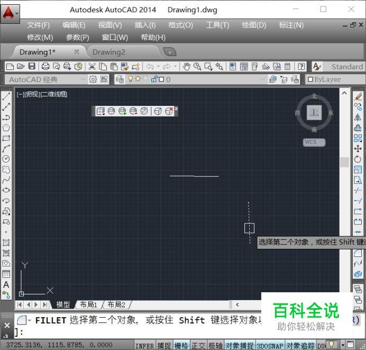This screenshot has width=366, height=350.
Task: Open Layer Properties Manager icon
Action: coord(120,79)
